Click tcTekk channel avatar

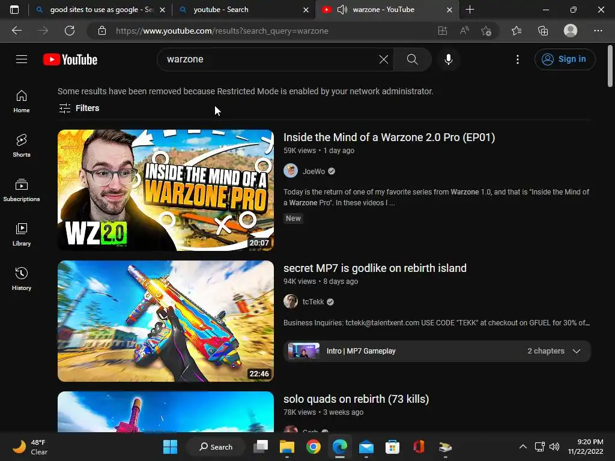click(291, 301)
